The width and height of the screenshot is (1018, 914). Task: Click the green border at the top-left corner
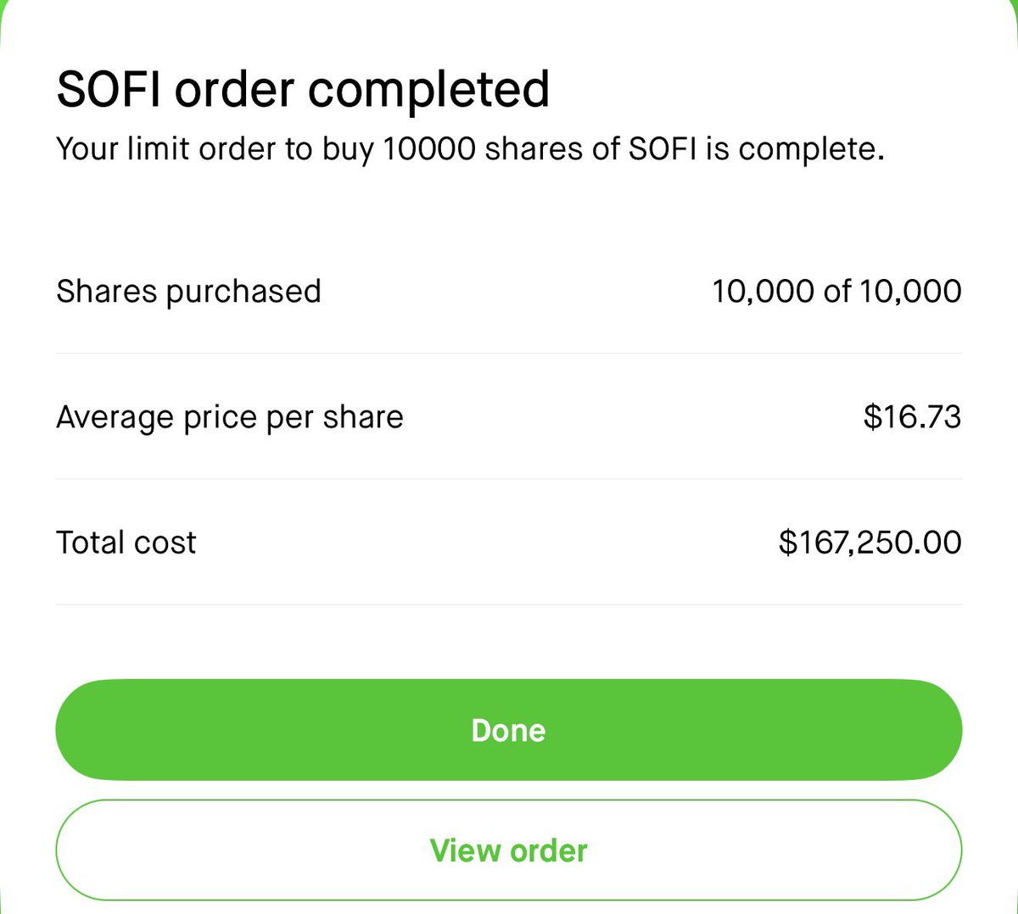point(5,10)
